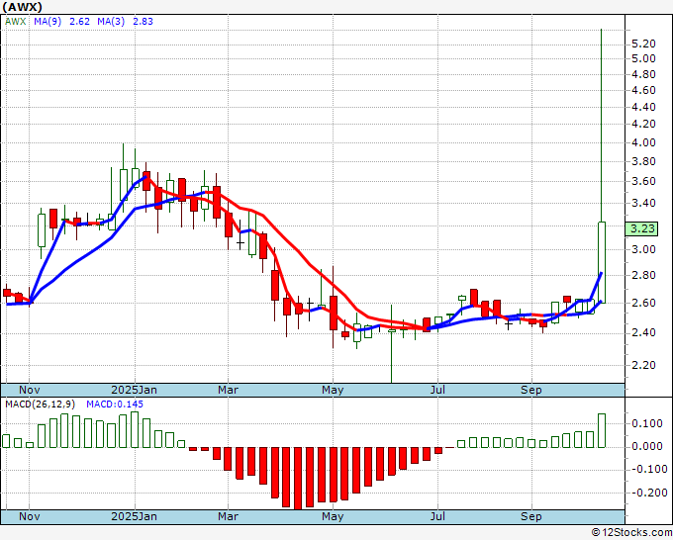
Task: Click Jul on the price chart time axis
Action: 437,390
